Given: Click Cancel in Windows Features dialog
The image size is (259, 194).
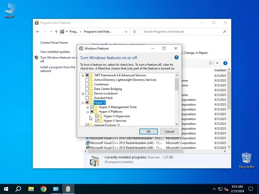Looking at the screenshot, I should pyautogui.click(x=169, y=131).
